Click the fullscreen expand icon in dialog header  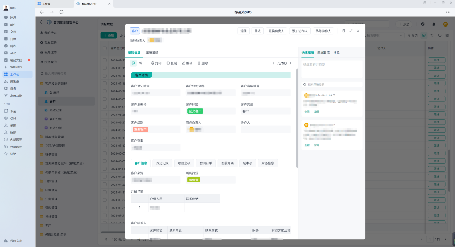click(351, 31)
